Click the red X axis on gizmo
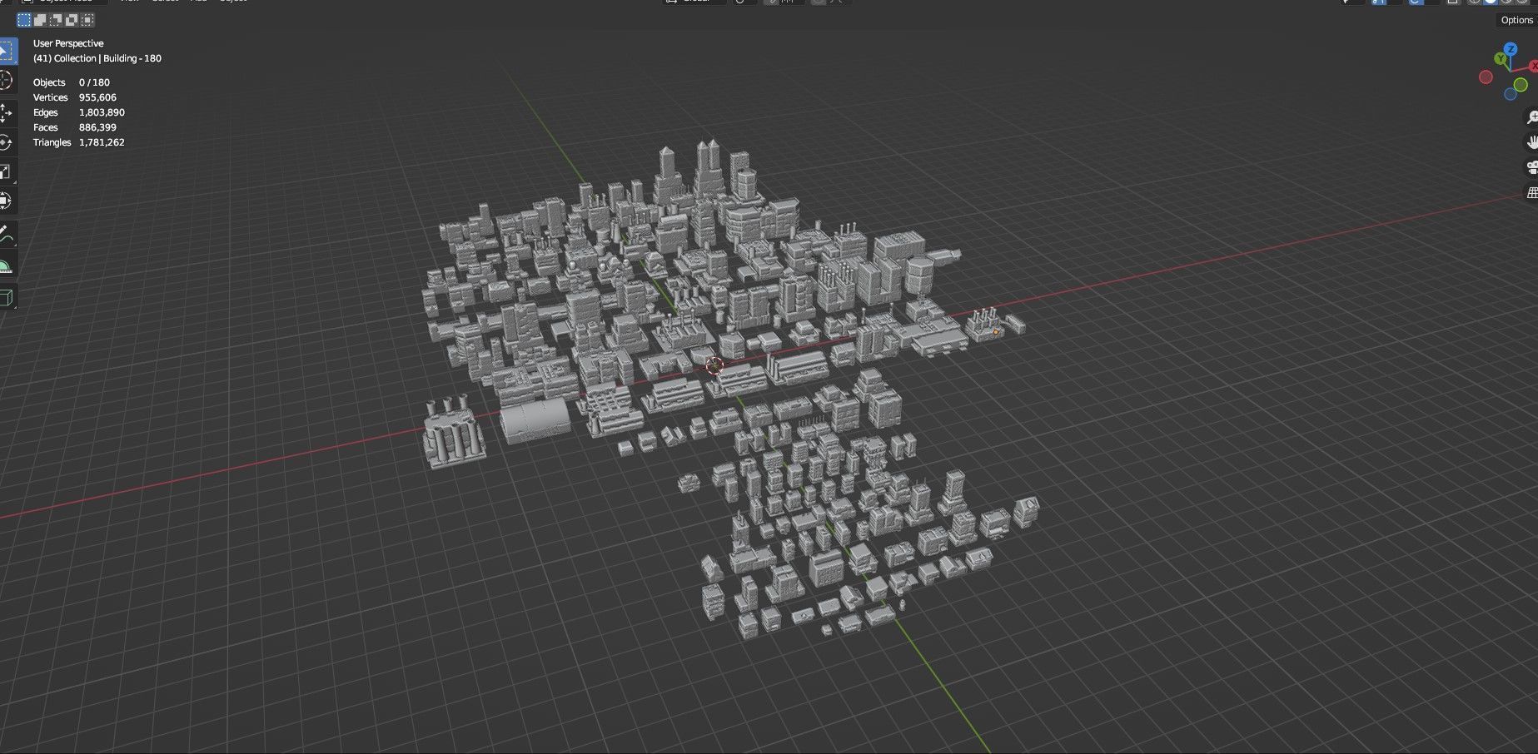The image size is (1538, 754). click(x=1533, y=66)
